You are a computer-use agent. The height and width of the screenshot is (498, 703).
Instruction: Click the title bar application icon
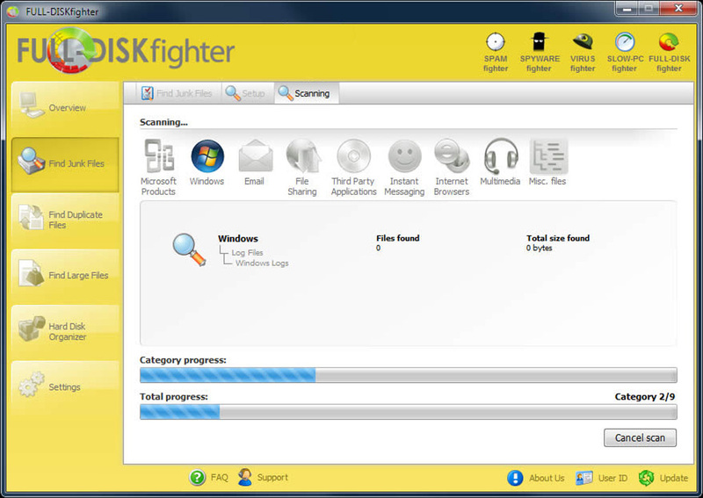coord(13,11)
